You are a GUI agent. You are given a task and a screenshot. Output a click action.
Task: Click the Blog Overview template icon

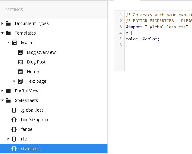20,52
